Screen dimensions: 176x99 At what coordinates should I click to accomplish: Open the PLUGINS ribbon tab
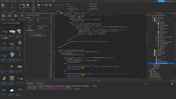point(48,1)
